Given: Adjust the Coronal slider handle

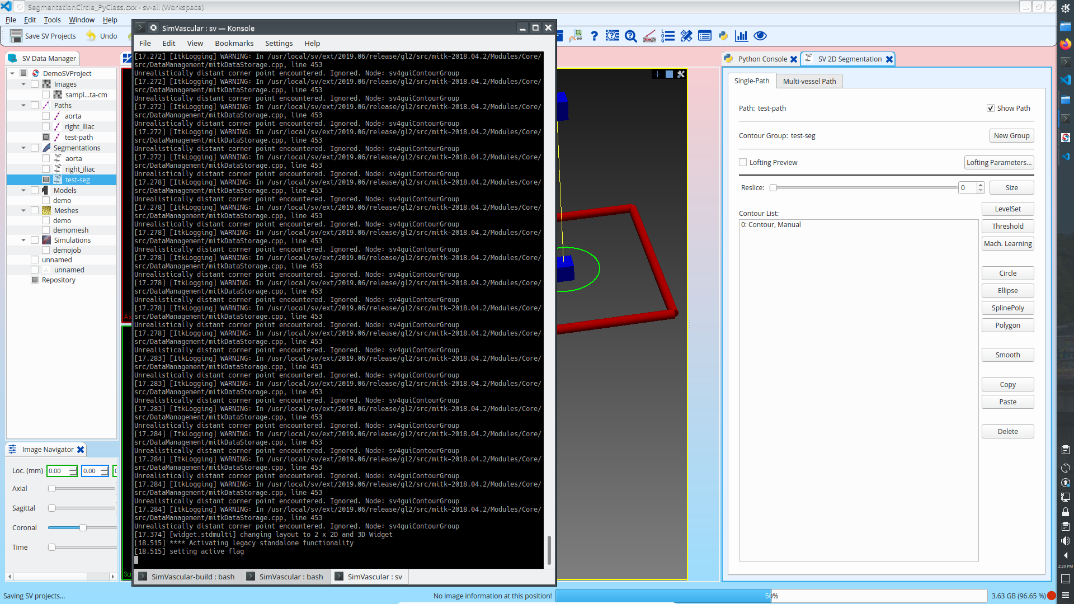Looking at the screenshot, I should pos(83,527).
